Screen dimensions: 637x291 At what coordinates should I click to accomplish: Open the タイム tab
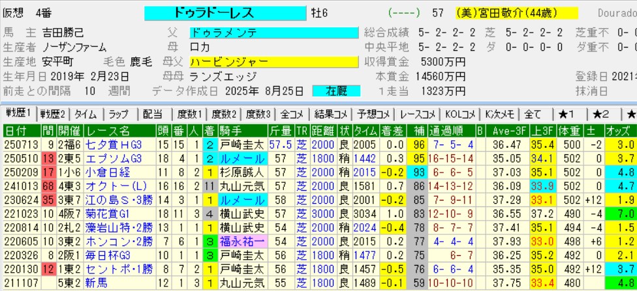(87, 113)
